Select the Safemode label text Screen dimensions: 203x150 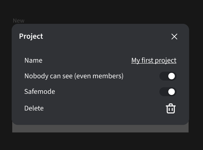coord(40,92)
